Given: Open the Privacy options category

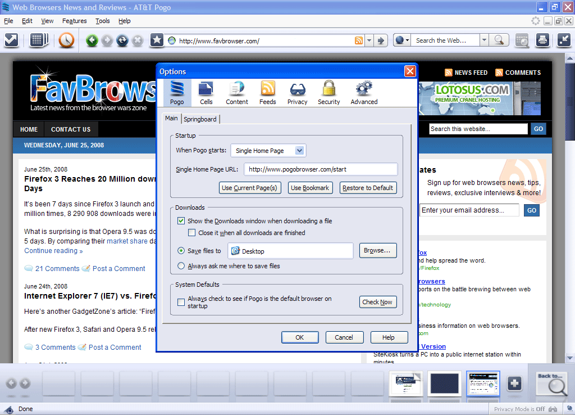Looking at the screenshot, I should (x=297, y=93).
